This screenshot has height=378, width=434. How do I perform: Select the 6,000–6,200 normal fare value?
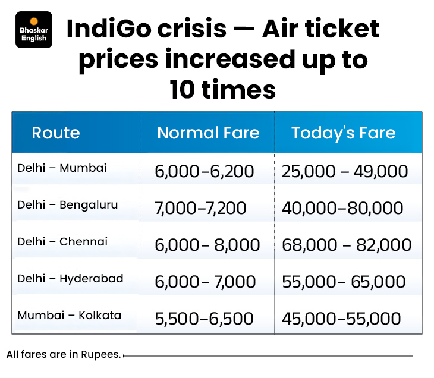click(x=204, y=172)
